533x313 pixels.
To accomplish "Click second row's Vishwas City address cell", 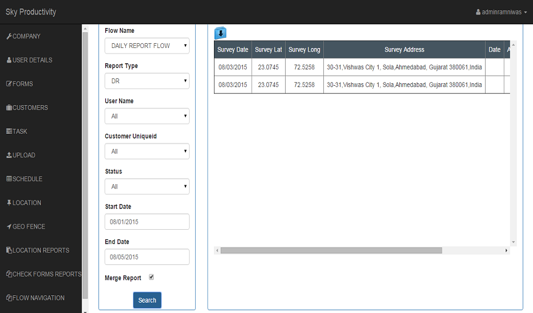I will pos(404,84).
